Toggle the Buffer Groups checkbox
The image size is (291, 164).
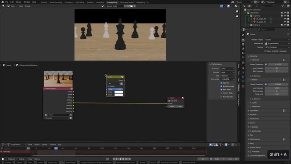(221, 86)
